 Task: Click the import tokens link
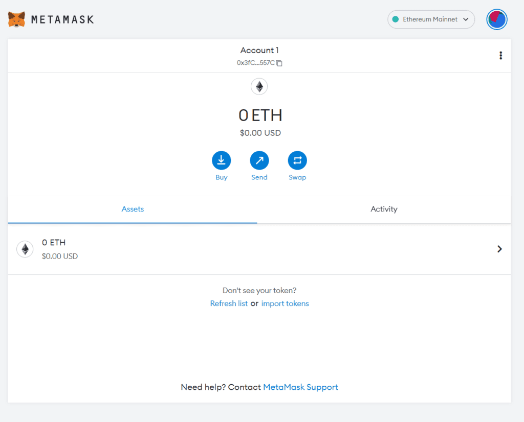(285, 303)
